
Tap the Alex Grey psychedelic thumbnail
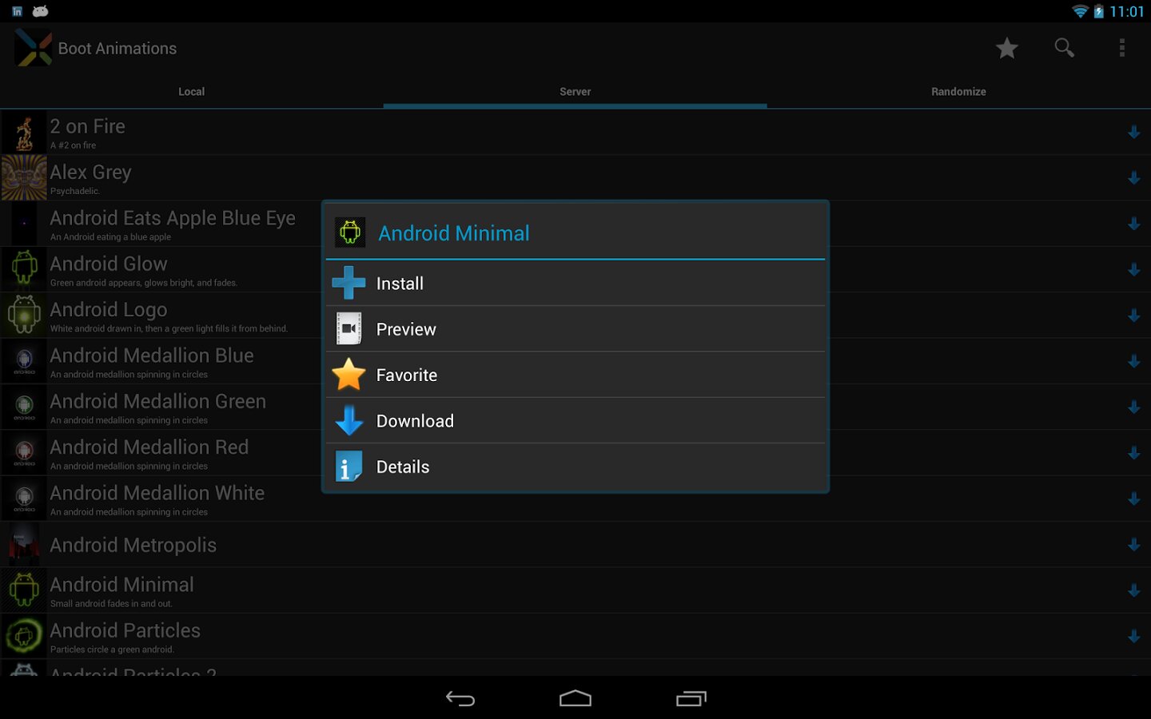point(24,178)
